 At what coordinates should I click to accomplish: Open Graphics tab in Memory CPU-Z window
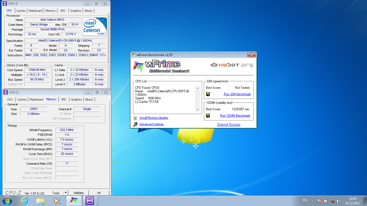pyautogui.click(x=76, y=100)
